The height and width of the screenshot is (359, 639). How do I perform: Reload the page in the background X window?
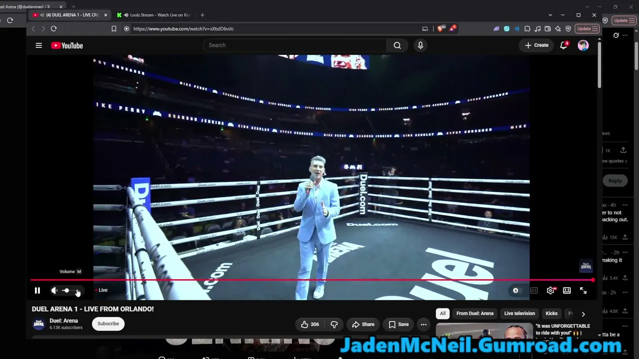(x=9, y=20)
